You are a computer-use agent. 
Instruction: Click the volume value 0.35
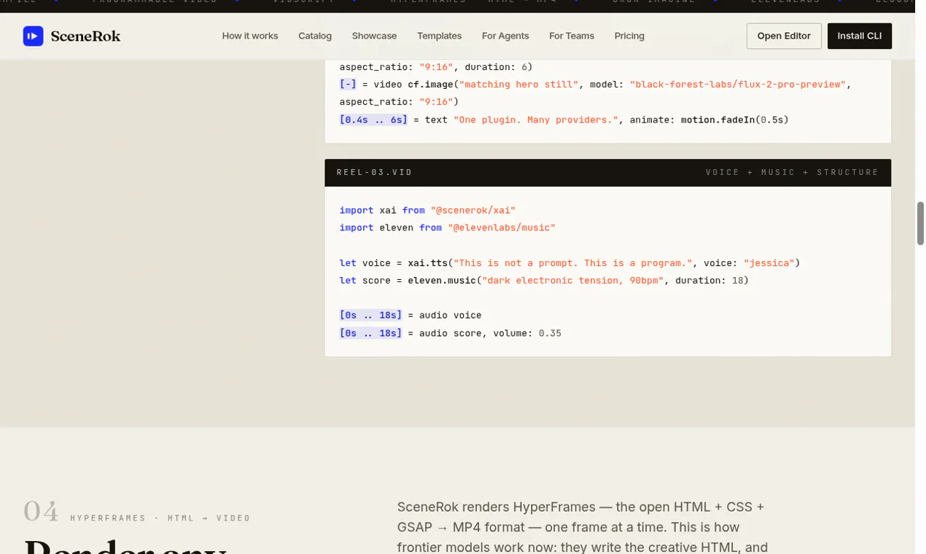point(550,333)
